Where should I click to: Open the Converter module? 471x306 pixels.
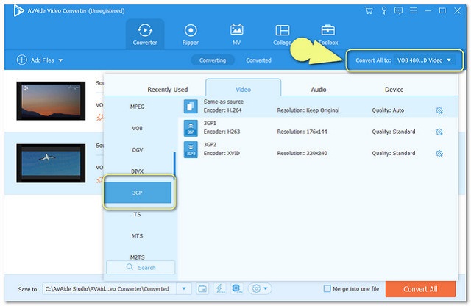[x=145, y=35]
